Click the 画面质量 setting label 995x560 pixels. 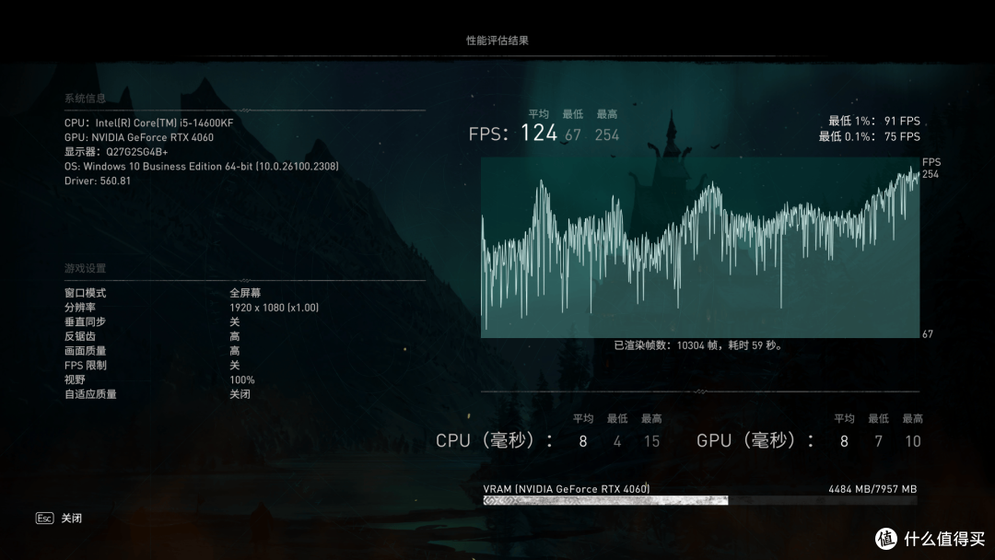pos(85,351)
